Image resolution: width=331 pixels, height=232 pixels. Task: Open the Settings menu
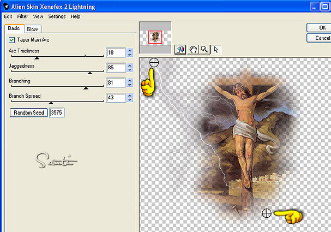[x=57, y=16]
